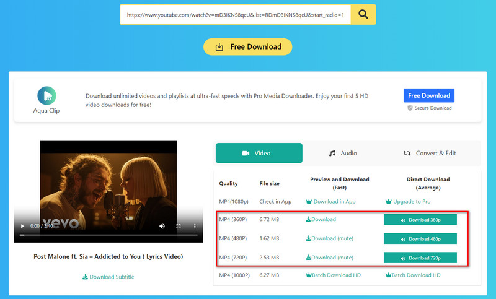Click the 'Aqua Clip' name label
Image resolution: width=496 pixels, height=299 pixels.
tap(46, 111)
